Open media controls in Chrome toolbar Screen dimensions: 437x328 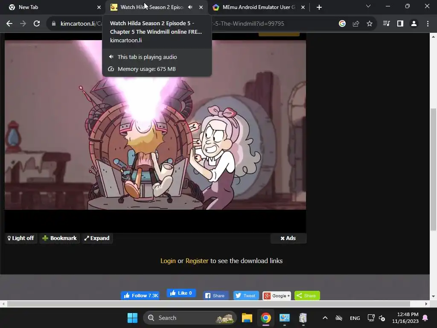point(386,24)
